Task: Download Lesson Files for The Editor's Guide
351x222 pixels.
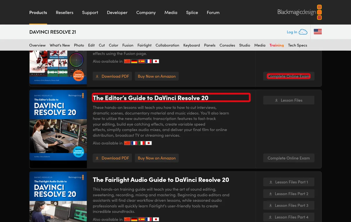Action: point(289,100)
